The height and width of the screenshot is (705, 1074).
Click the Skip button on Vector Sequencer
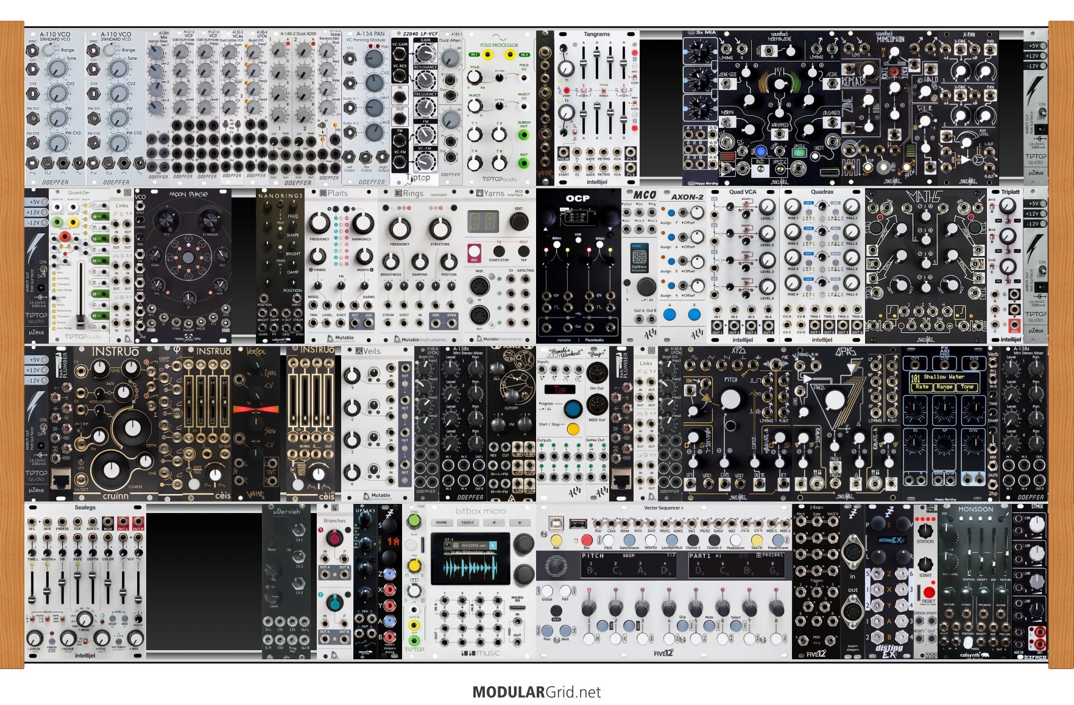coord(683,626)
